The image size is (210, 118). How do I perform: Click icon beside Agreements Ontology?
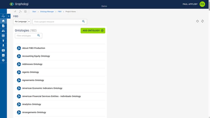click(x=19, y=80)
